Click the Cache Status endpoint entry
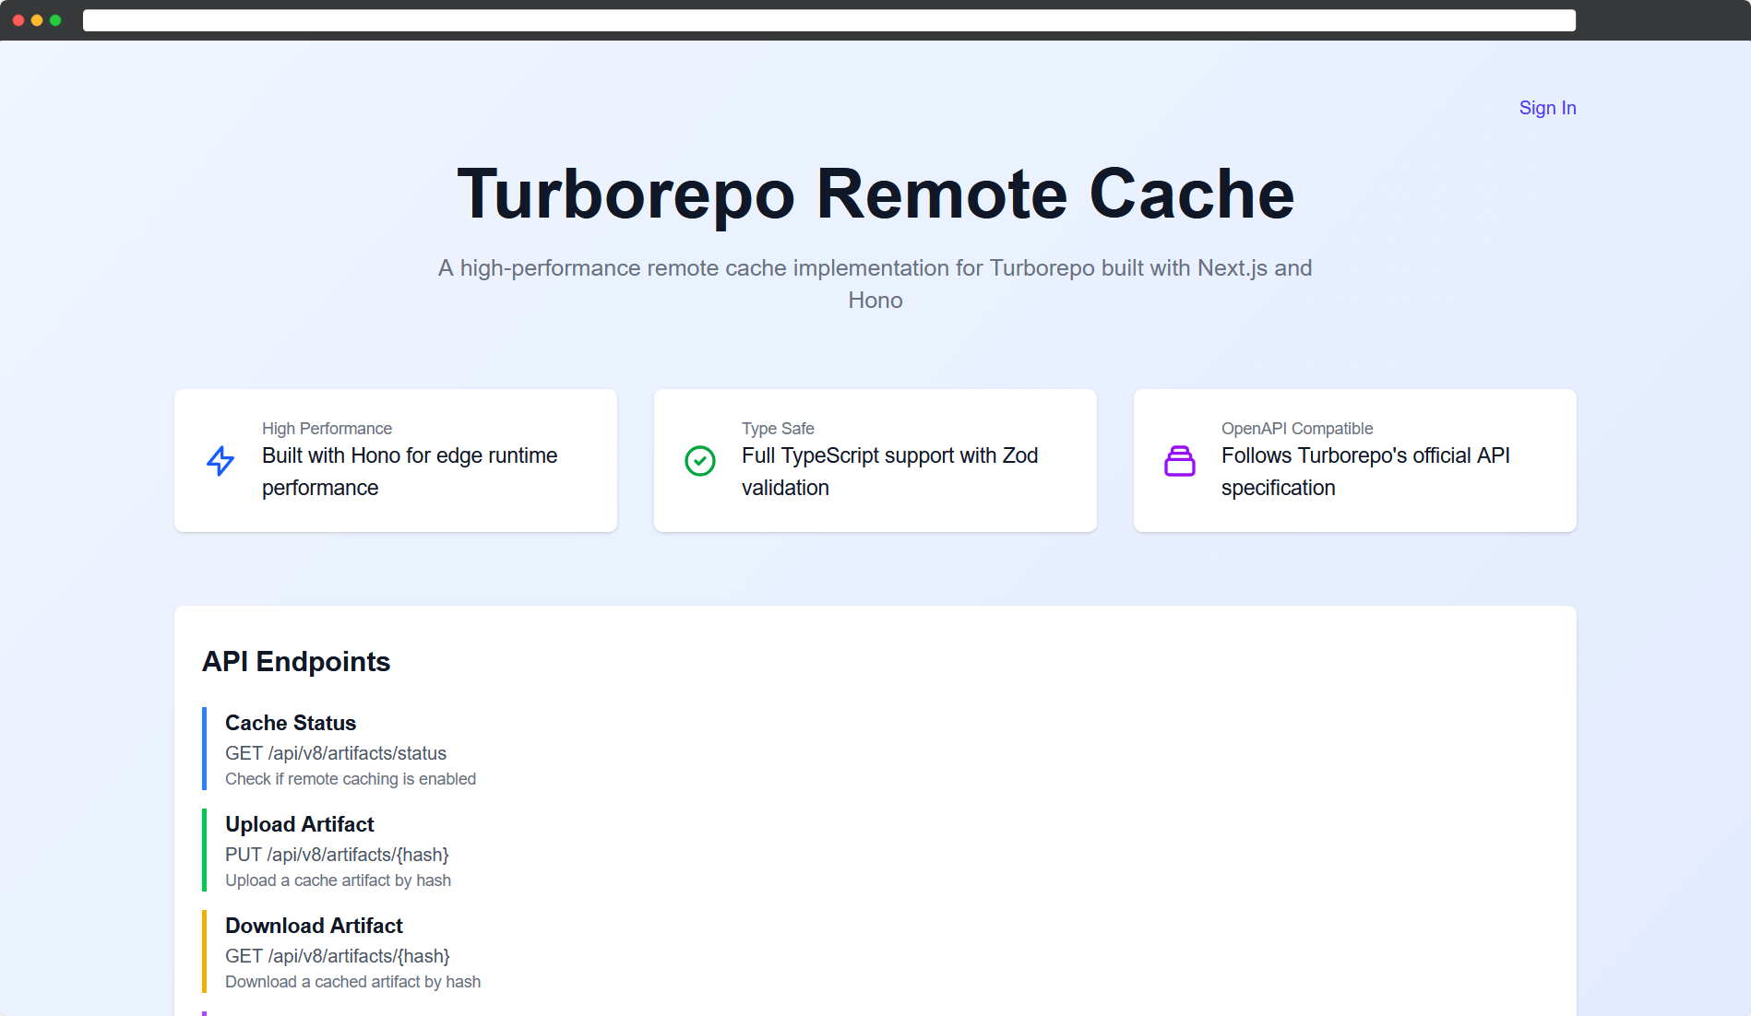 click(x=351, y=749)
